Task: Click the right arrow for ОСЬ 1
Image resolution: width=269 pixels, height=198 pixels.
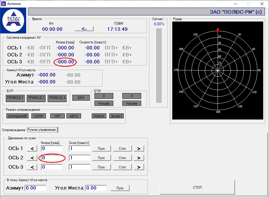Action: [139, 149]
